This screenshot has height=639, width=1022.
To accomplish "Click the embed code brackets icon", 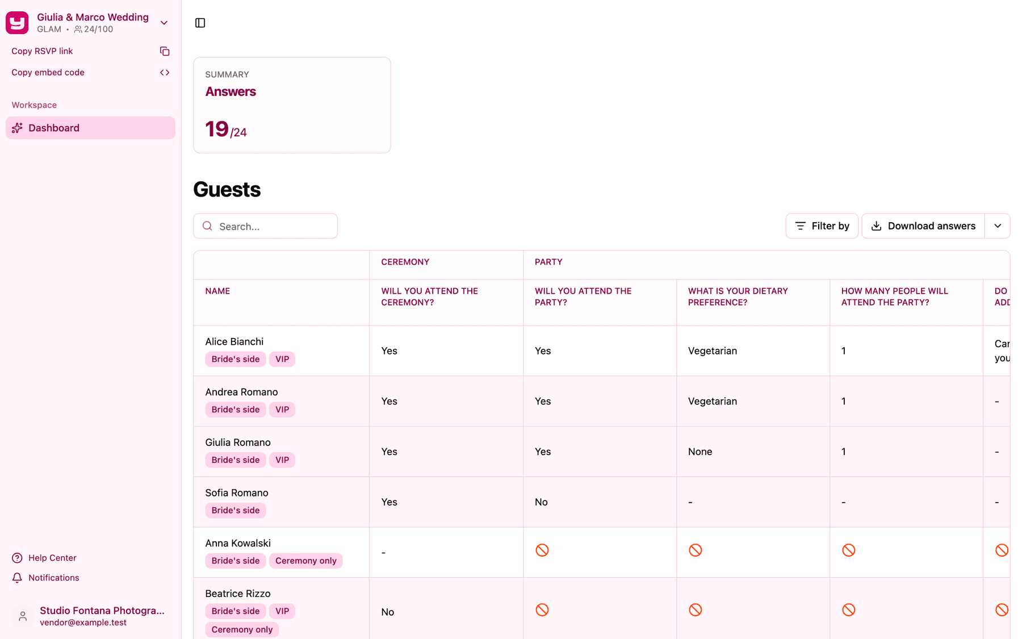I will [165, 73].
